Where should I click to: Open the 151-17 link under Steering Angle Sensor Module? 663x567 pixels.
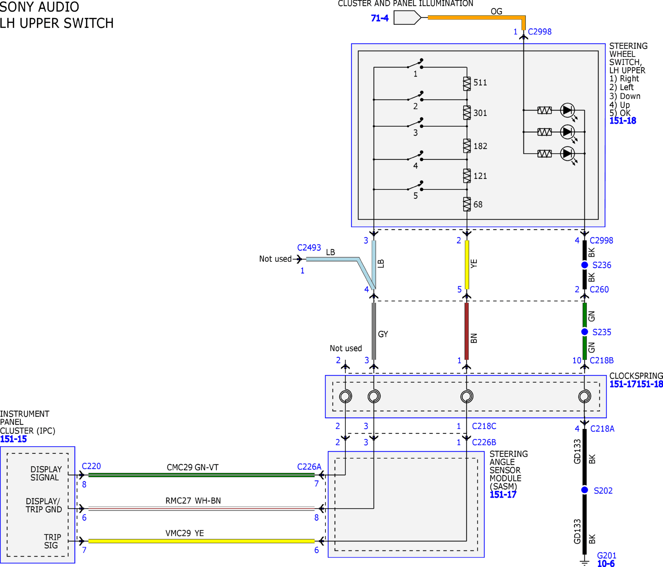pyautogui.click(x=503, y=495)
